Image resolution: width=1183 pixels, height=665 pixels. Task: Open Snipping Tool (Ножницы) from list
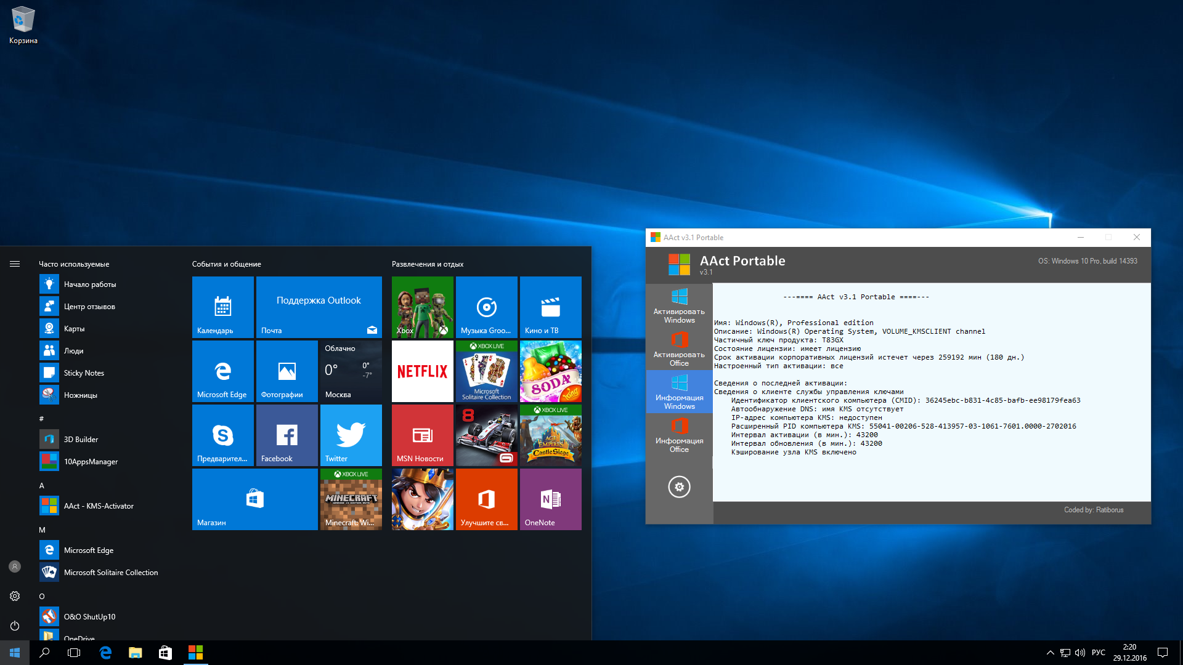pos(105,395)
